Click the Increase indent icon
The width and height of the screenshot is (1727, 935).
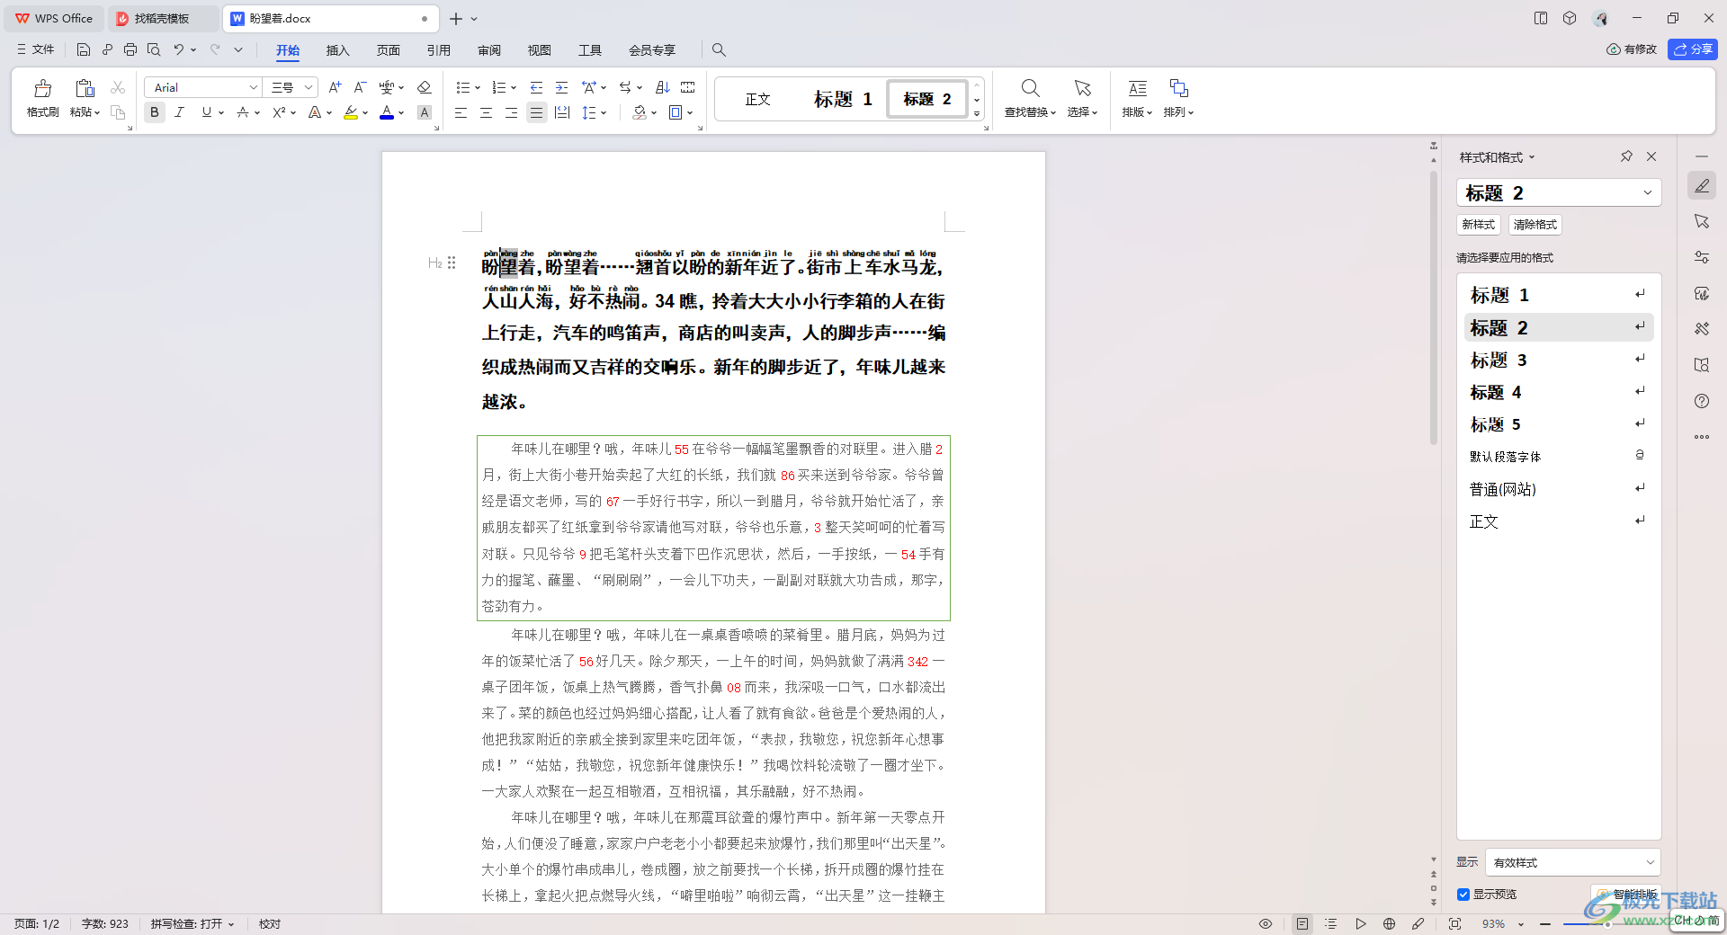coord(561,87)
